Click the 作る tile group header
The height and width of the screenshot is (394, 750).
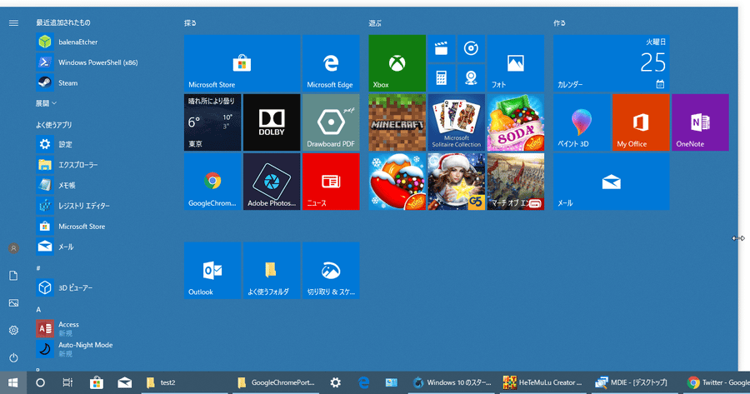point(560,23)
